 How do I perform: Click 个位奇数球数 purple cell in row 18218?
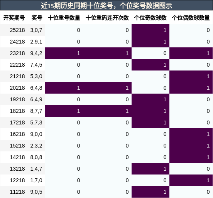150,111
